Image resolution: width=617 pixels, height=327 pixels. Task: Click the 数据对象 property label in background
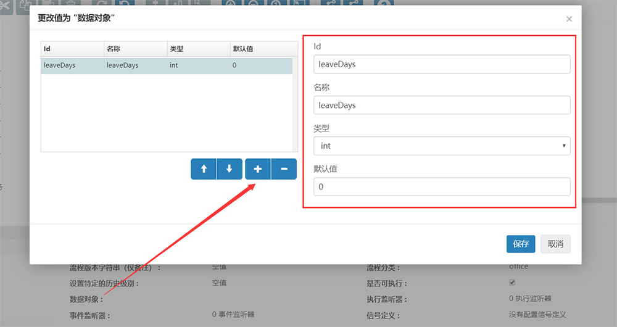[x=86, y=299]
